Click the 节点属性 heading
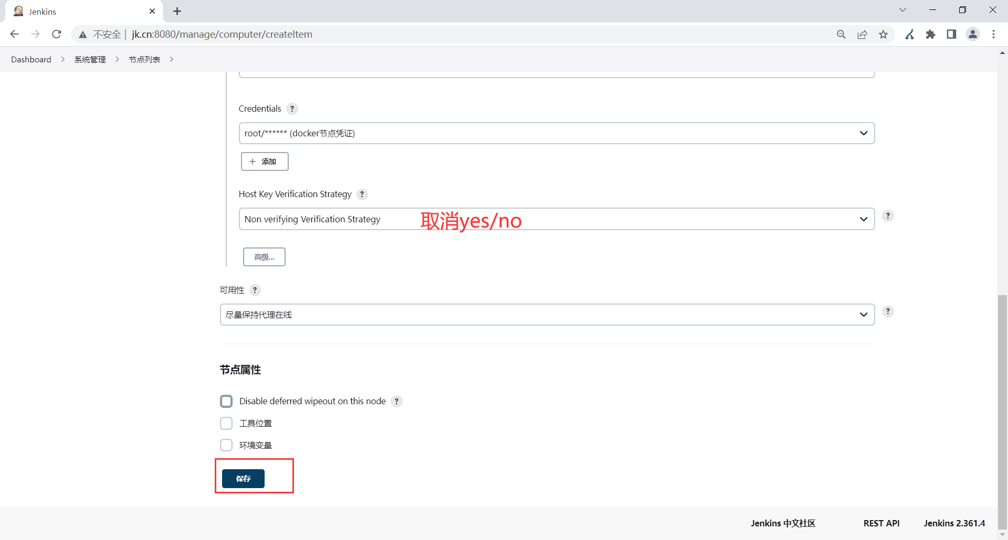1008x540 pixels. pos(240,370)
